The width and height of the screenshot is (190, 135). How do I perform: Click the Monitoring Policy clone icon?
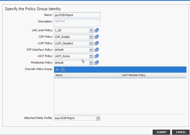(x=97, y=62)
